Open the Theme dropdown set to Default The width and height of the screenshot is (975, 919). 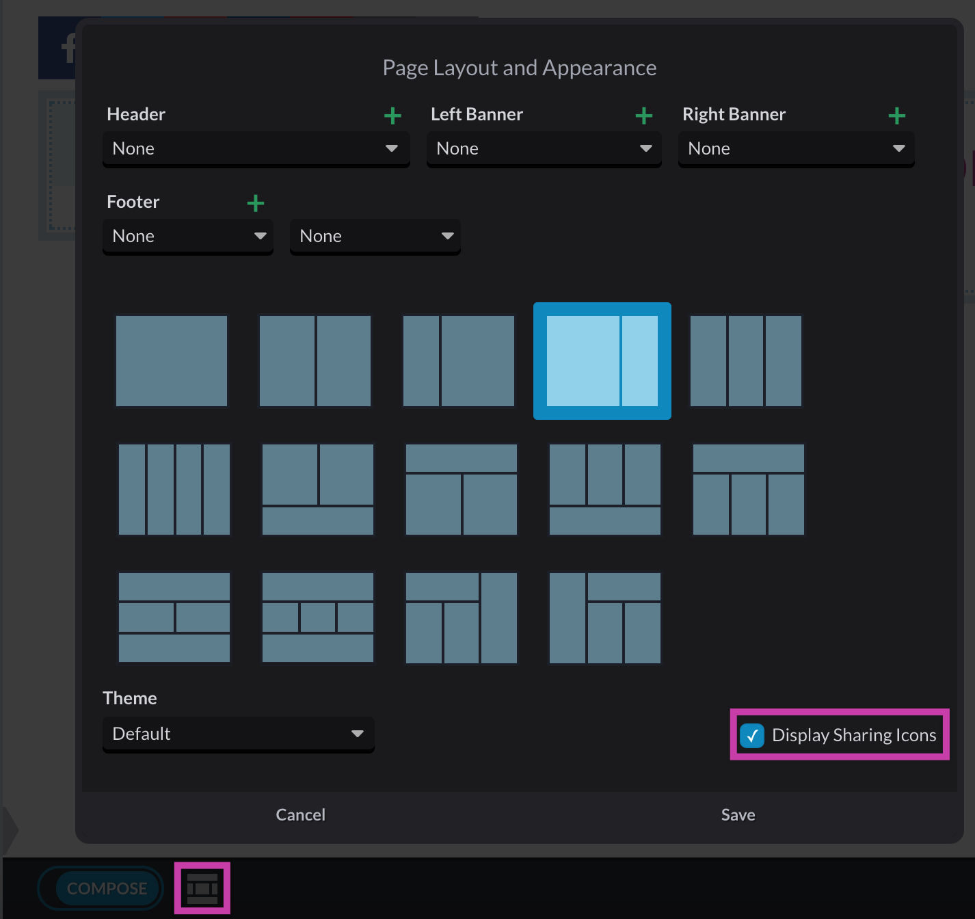click(x=239, y=734)
